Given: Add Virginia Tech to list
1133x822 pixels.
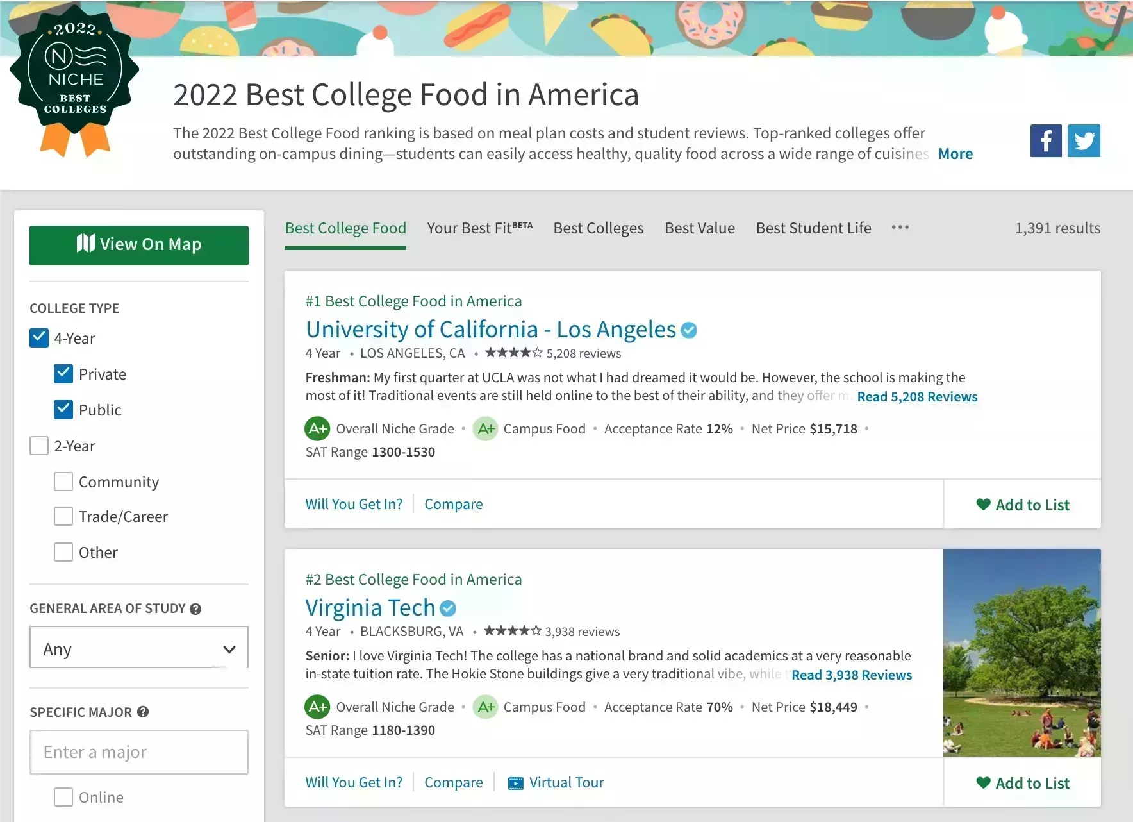Looking at the screenshot, I should point(1023,783).
